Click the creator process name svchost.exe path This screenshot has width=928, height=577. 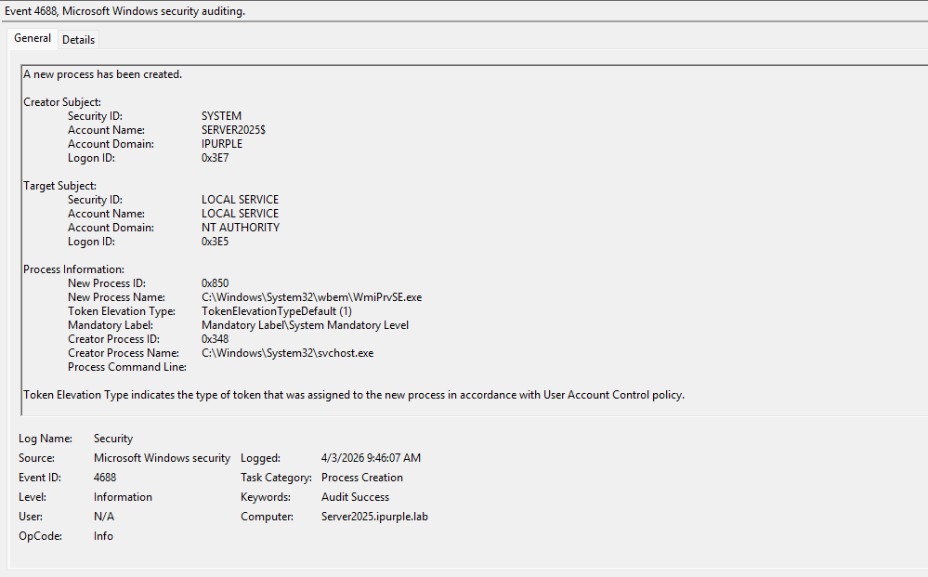click(x=287, y=353)
